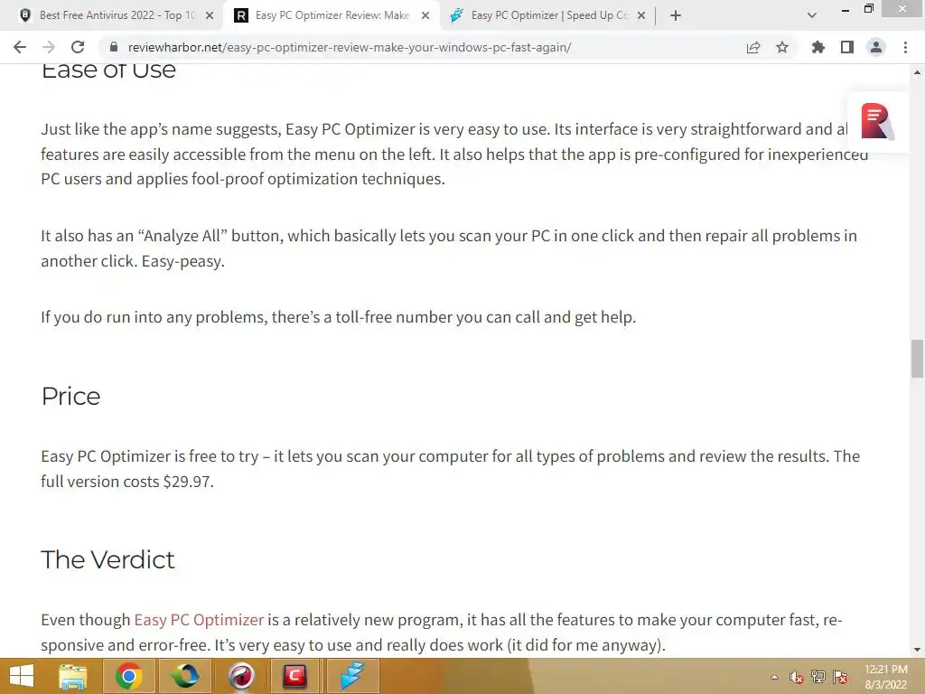Click the text 'full version costs $29.97.'
This screenshot has width=925, height=694.
tap(127, 482)
